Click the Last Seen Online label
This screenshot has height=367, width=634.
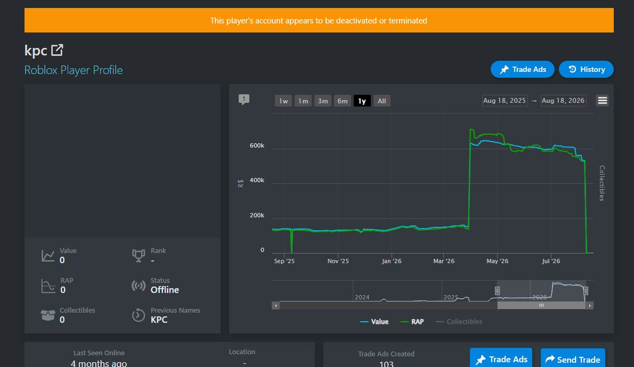(99, 353)
